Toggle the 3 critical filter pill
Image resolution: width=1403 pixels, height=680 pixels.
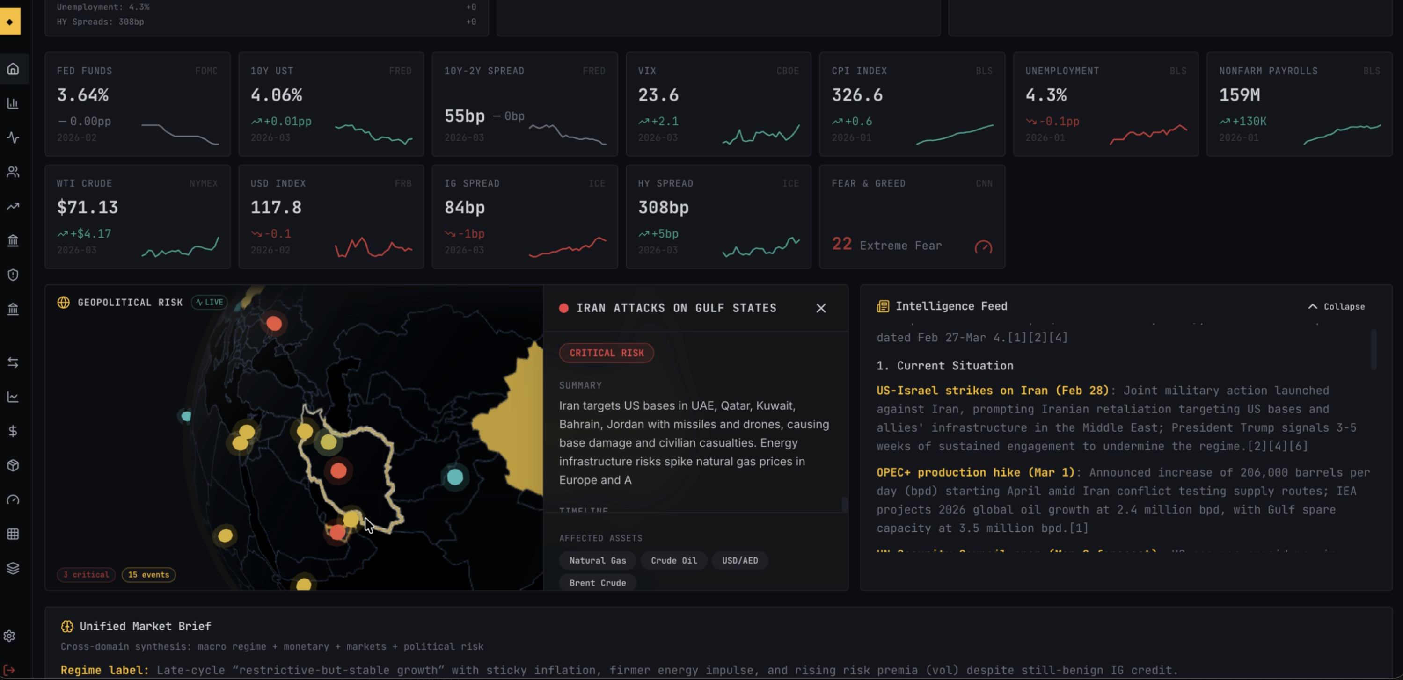[86, 574]
